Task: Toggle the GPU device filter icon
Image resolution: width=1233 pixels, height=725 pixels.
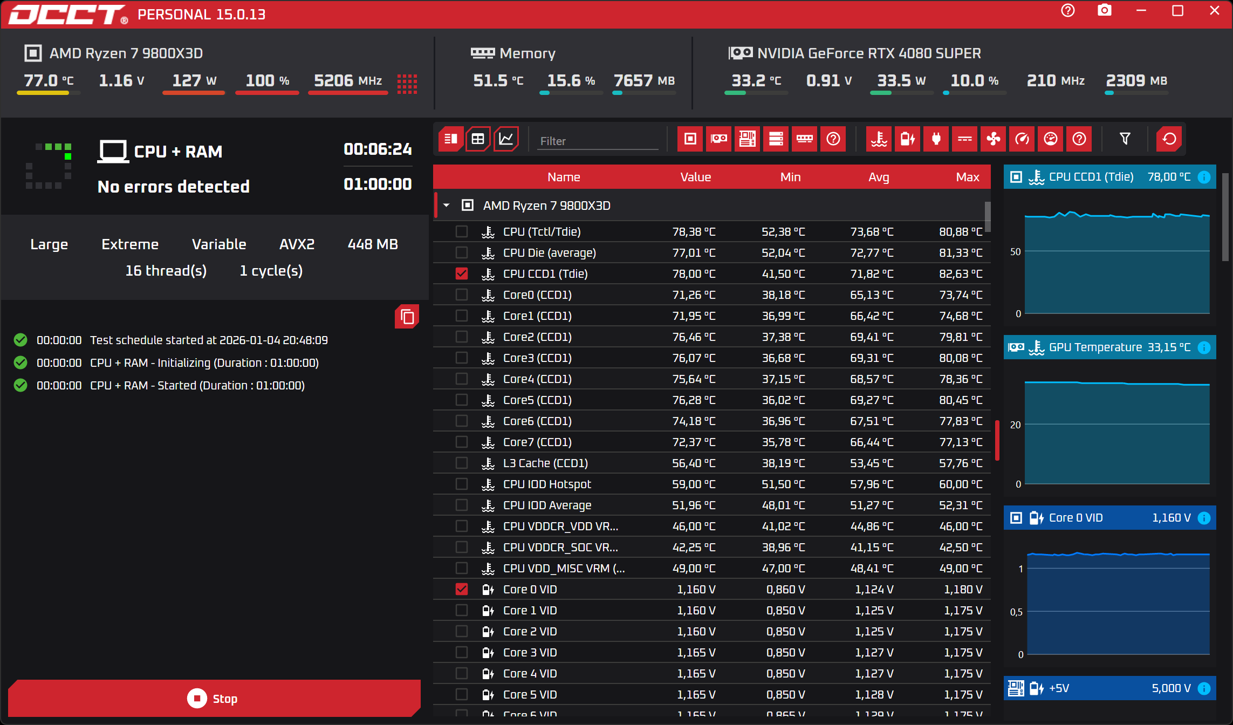Action: coord(718,140)
